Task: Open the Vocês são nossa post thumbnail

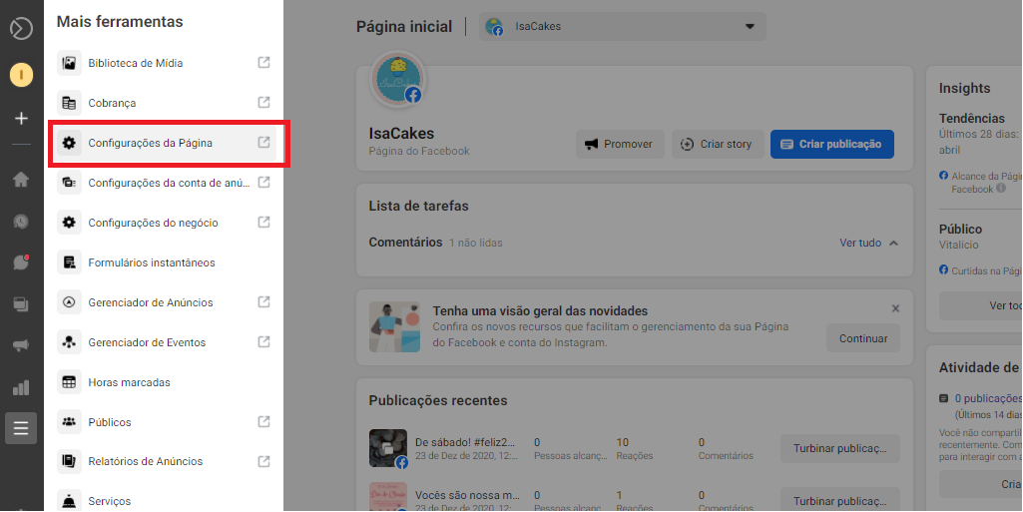Action: pyautogui.click(x=387, y=497)
